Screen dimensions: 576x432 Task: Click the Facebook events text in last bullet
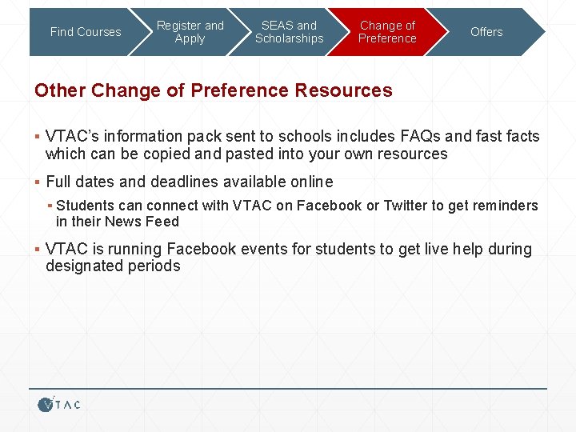pos(226,249)
